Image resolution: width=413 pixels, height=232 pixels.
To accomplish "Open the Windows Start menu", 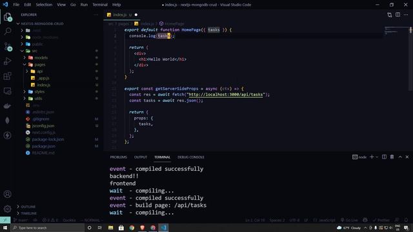I will coord(5,227).
